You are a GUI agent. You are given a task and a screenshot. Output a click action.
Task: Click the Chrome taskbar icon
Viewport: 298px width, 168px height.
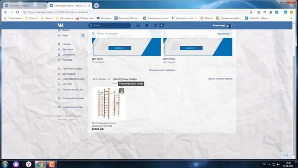tap(40, 164)
